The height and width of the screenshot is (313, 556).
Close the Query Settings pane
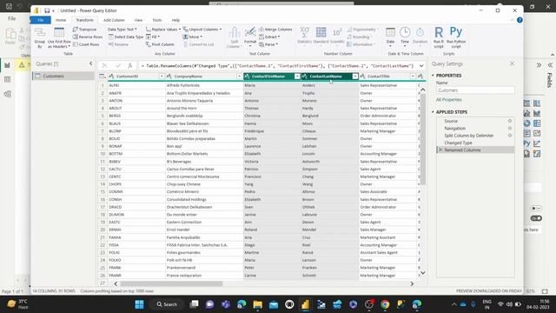click(512, 63)
